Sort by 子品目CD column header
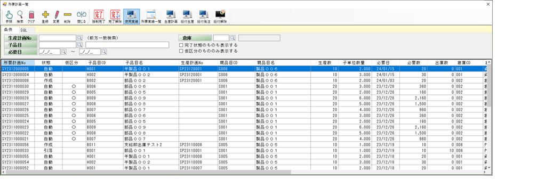This screenshot has width=538, height=196. coord(105,63)
